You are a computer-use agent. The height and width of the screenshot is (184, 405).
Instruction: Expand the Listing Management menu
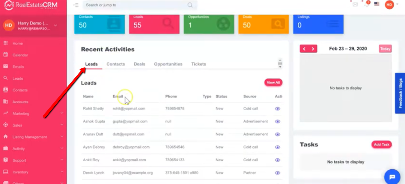point(33,137)
